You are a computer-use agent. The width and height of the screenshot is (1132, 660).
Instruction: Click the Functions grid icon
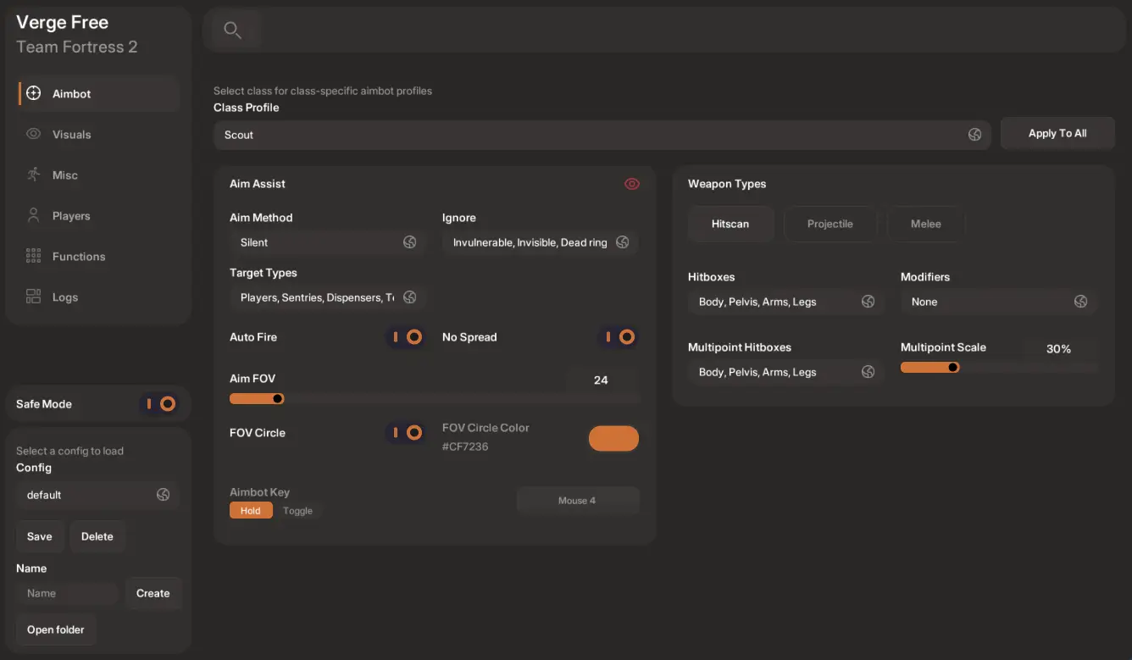[34, 256]
